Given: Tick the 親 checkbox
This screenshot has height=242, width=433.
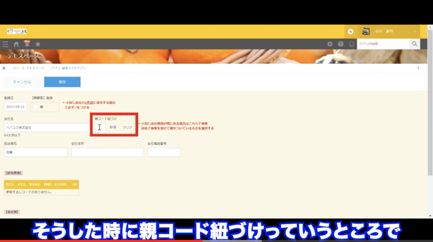Looking at the screenshot, I should 36,107.
